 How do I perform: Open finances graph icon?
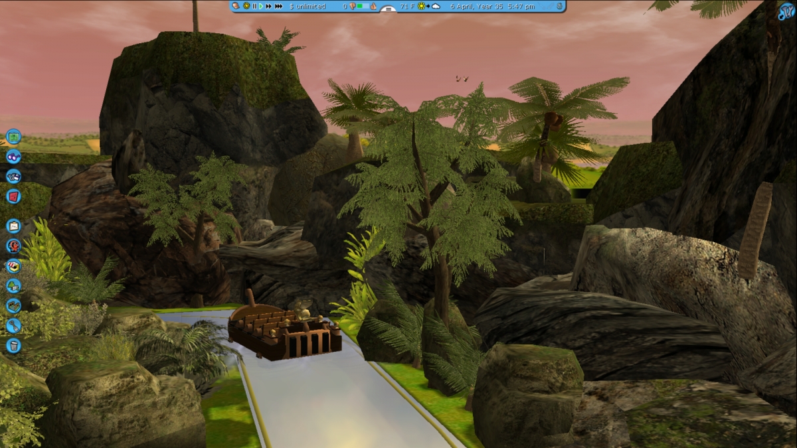point(13,226)
